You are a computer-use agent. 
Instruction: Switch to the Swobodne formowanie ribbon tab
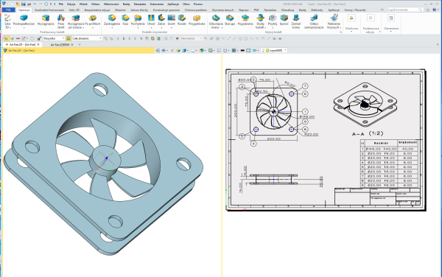tap(49, 10)
